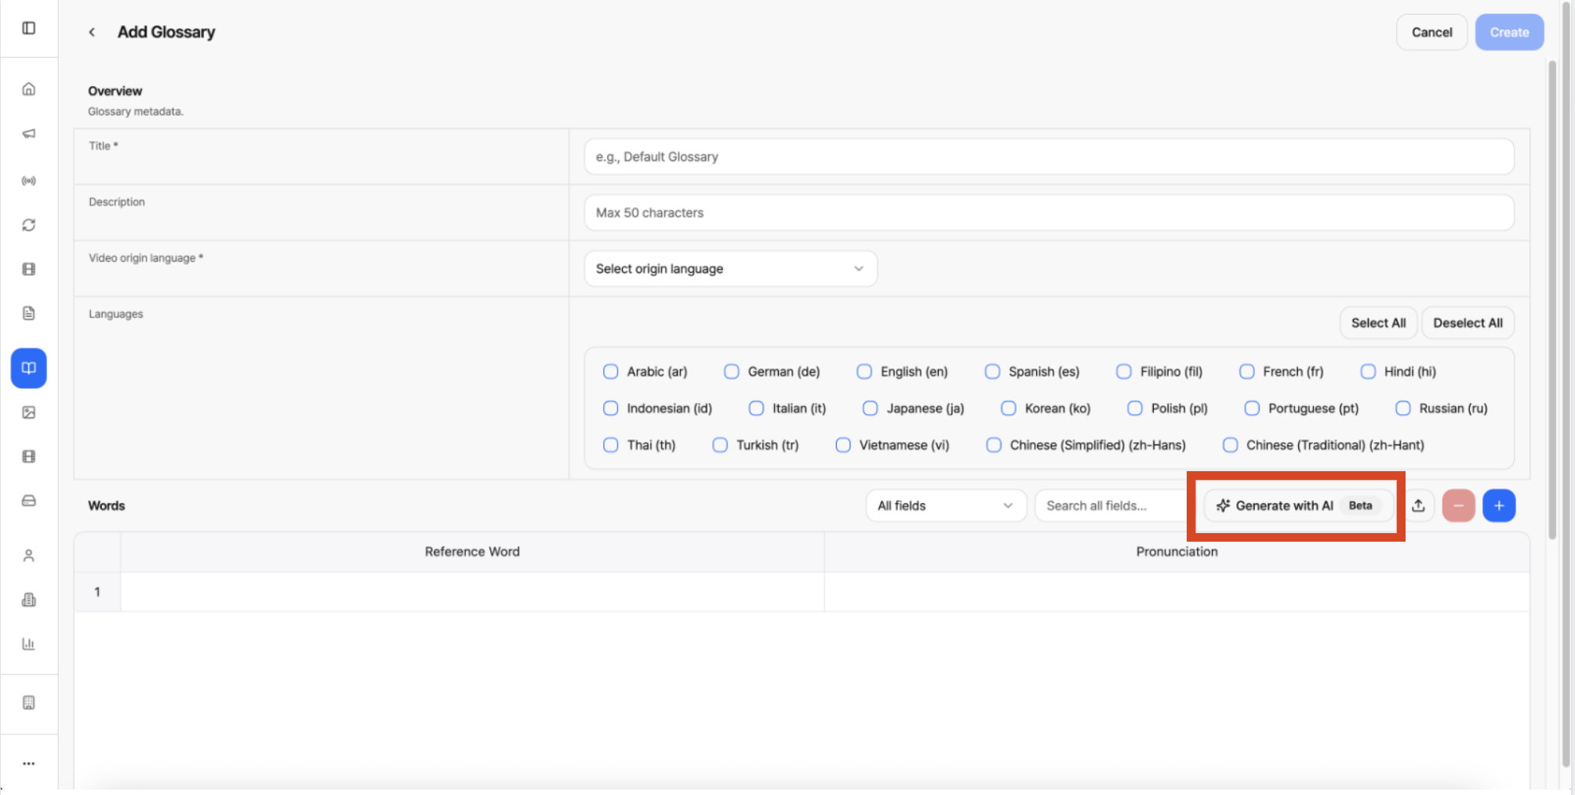Check the English (en) language
The width and height of the screenshot is (1575, 795).
pyautogui.click(x=864, y=372)
